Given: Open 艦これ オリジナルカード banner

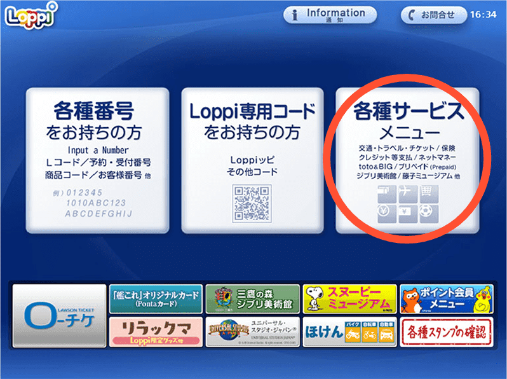Looking at the screenshot, I should pos(156,299).
